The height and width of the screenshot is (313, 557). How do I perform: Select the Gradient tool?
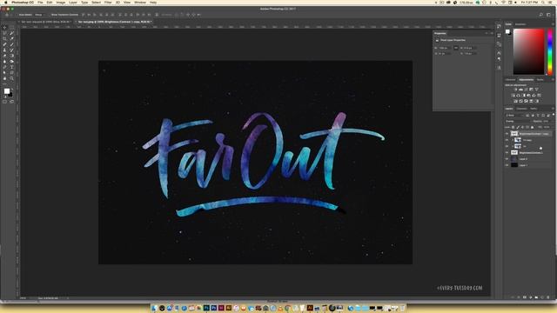(x=11, y=56)
